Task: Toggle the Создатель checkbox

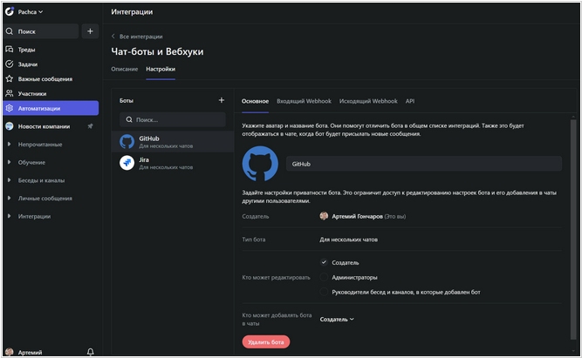Action: pyautogui.click(x=325, y=262)
